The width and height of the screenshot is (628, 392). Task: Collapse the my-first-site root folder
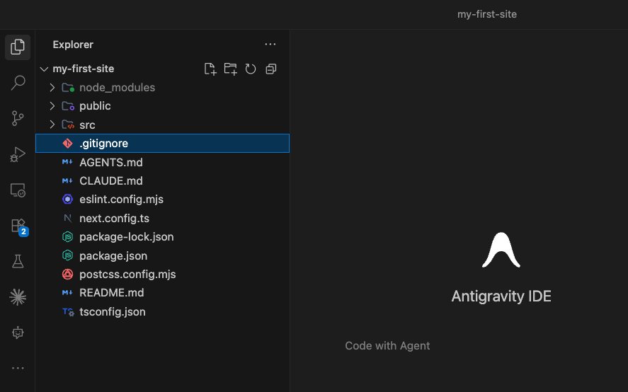point(44,69)
